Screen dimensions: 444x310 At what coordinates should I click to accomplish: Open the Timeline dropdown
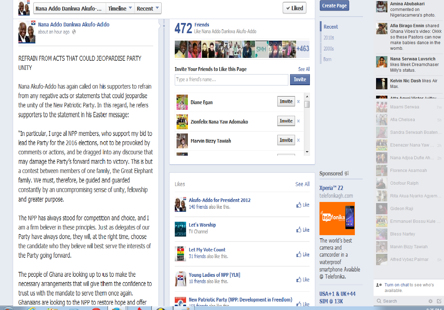120,8
